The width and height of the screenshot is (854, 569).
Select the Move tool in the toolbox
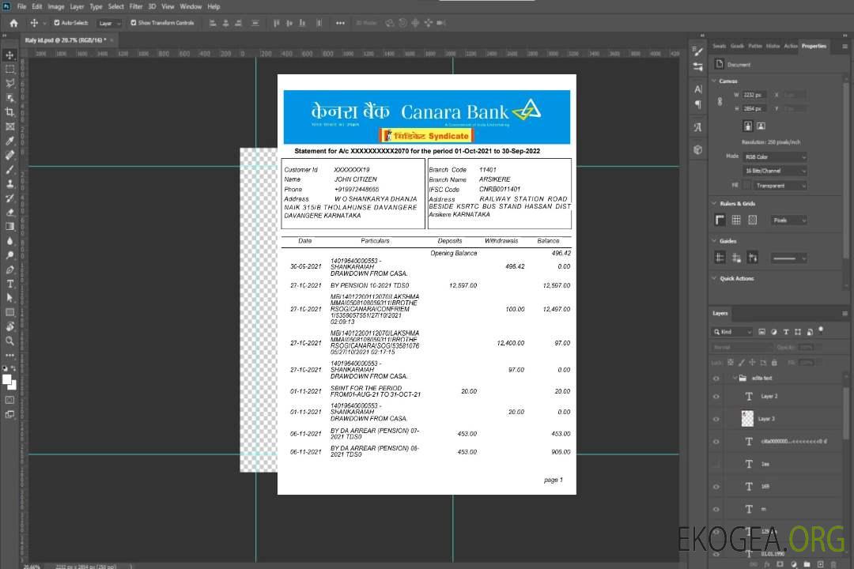(9, 55)
